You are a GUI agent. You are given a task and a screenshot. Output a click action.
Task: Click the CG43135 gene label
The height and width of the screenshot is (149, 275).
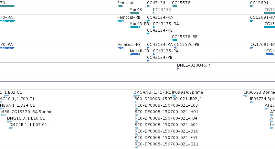[162, 10]
